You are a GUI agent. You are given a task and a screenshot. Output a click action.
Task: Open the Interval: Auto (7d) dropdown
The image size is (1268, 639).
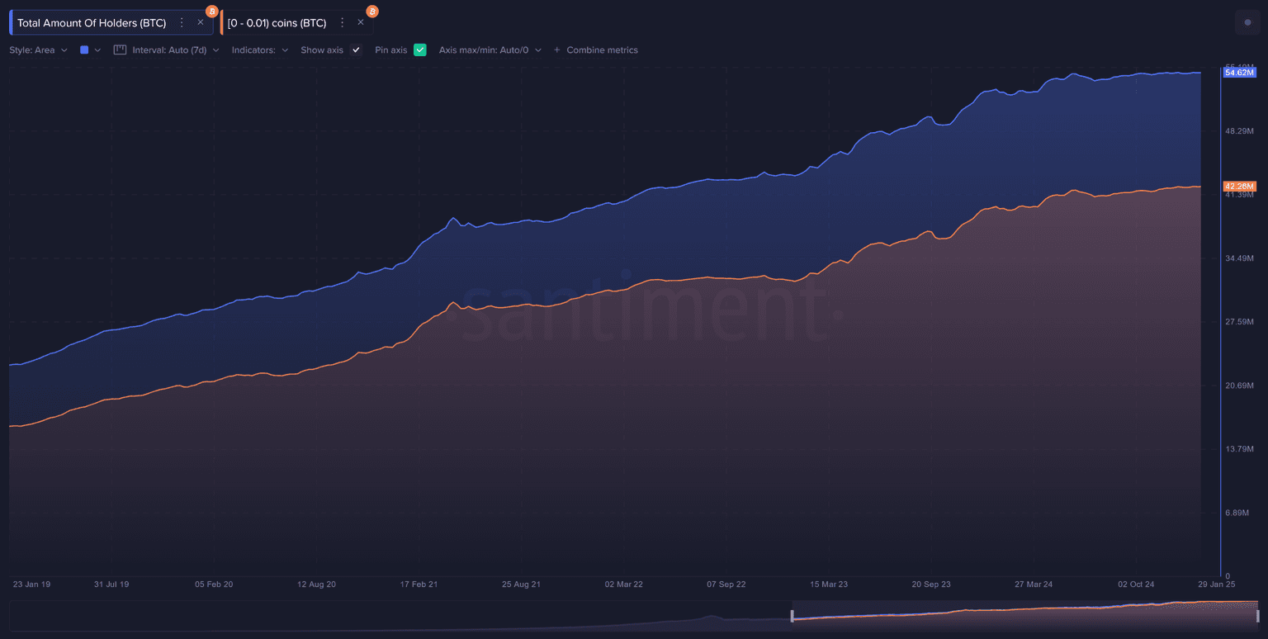[x=175, y=50]
